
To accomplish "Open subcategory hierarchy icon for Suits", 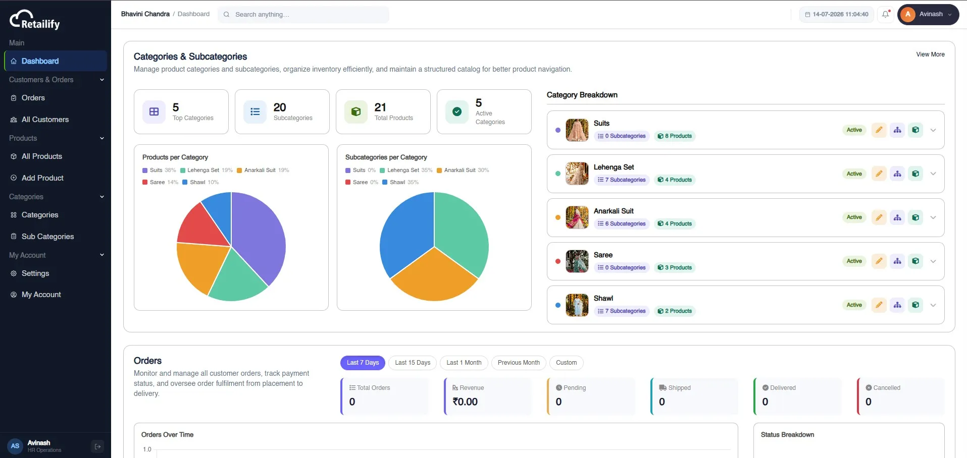I will (897, 130).
